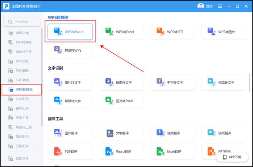The image size is (253, 167).
Task: Select CAD转换 in the sidebar
Action: tap(21, 80)
